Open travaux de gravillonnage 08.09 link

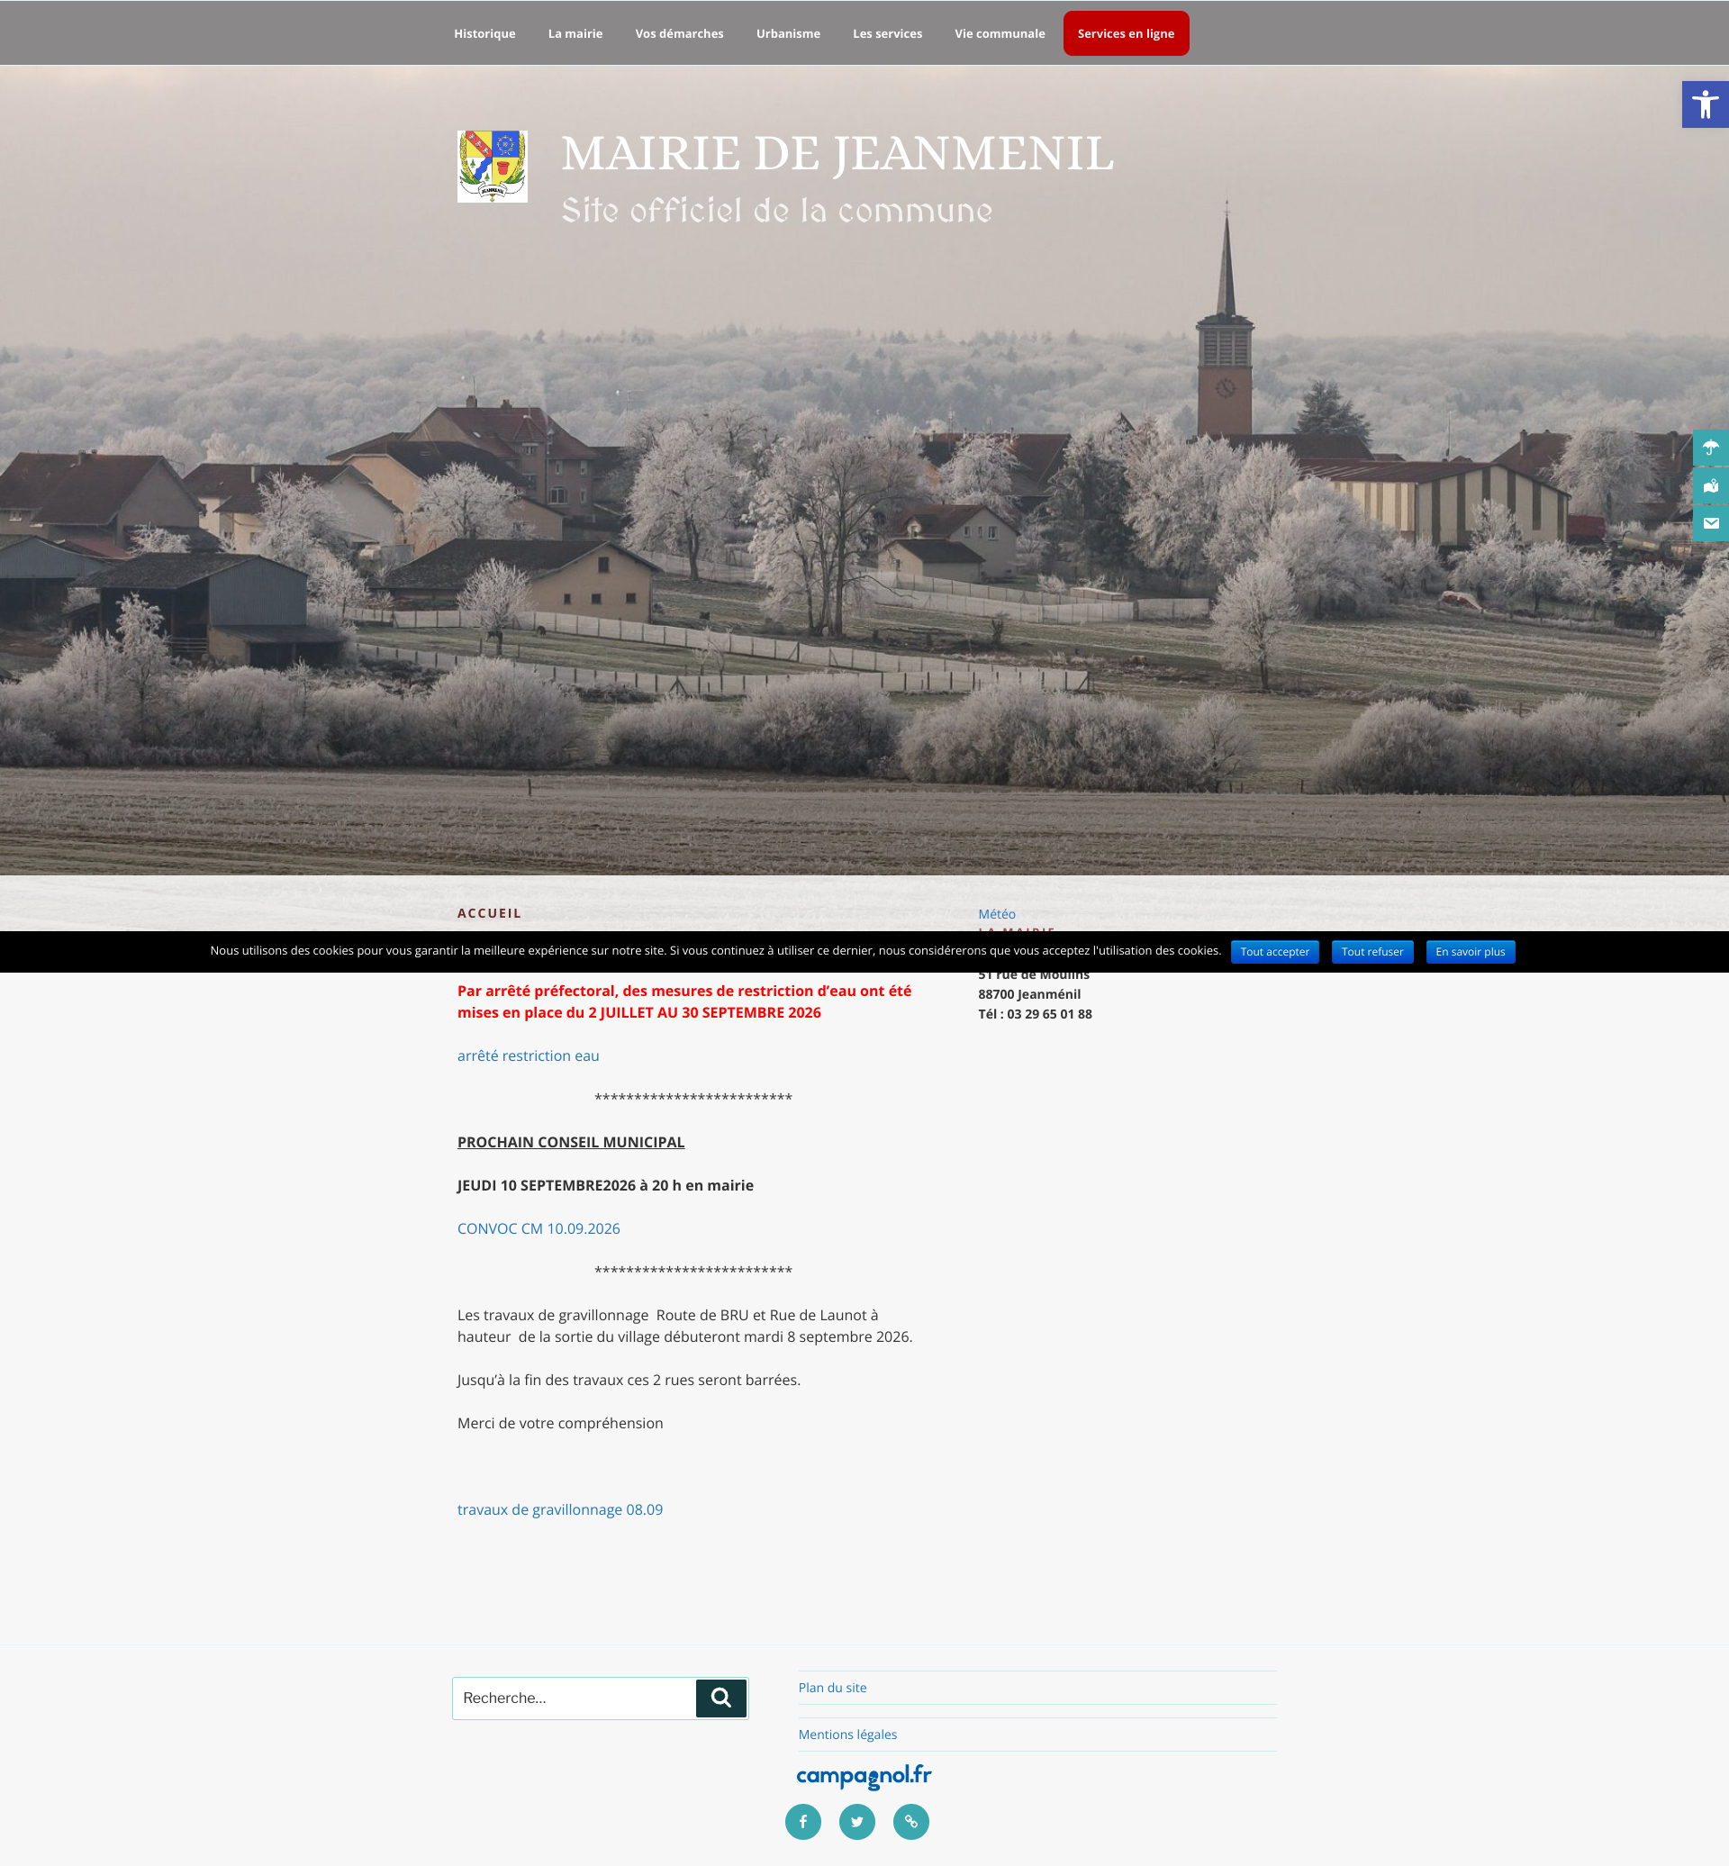[559, 1509]
